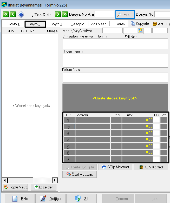The image size is (170, 203).
Task: Delete item with Sil button
Action: click(81, 199)
